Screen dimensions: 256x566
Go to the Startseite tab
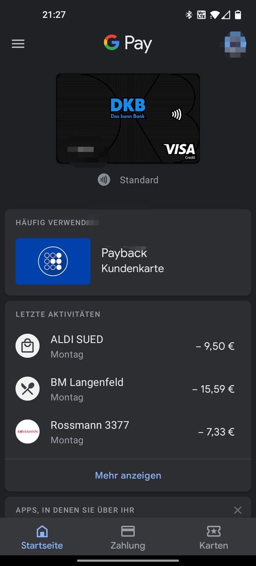[42, 538]
